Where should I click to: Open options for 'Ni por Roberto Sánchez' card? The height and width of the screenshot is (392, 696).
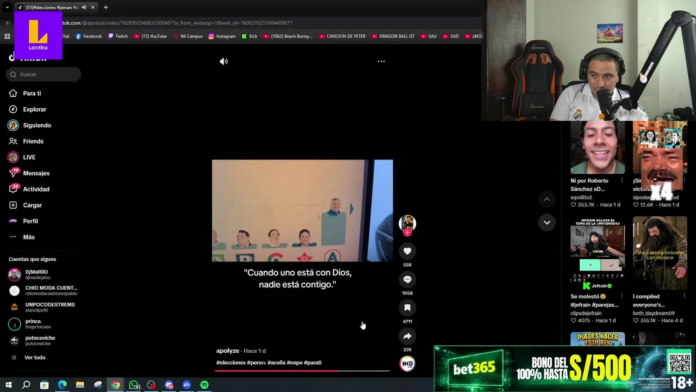(x=622, y=180)
